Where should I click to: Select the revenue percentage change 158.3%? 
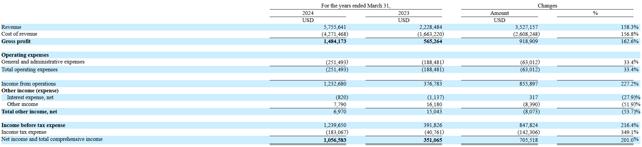click(x=629, y=27)
